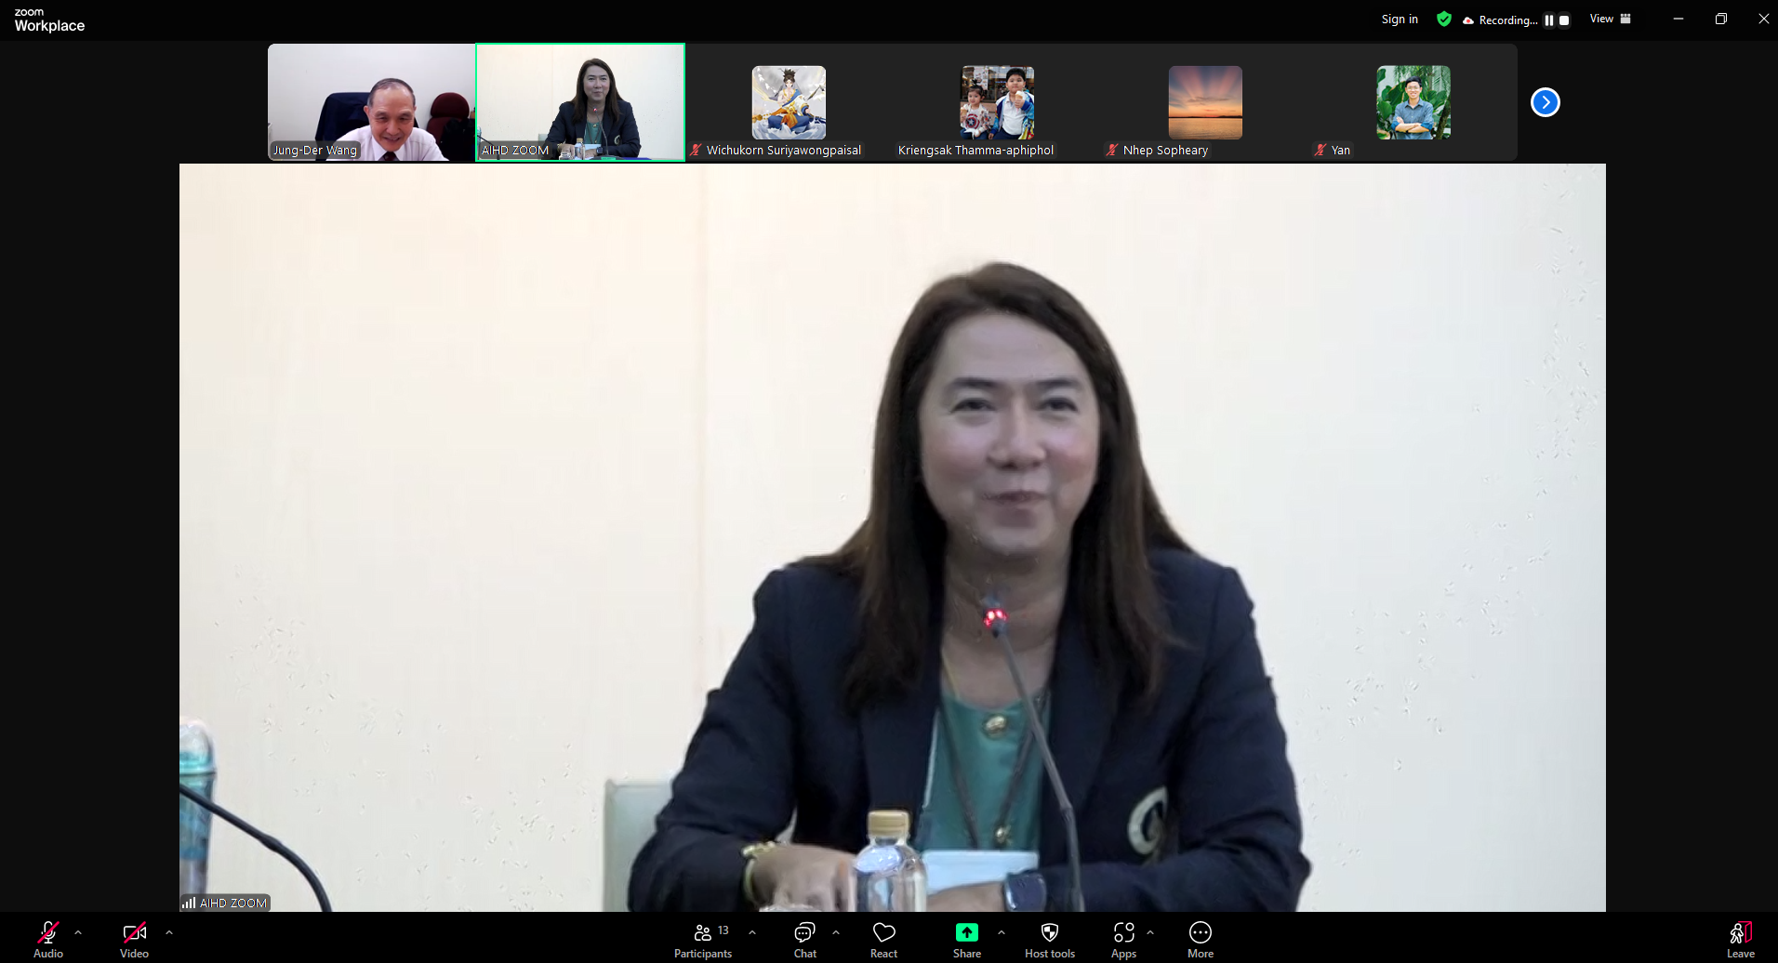Select Kriengsak Thamma-aphiphol avatar tile
Screen dimensions: 1778x963
click(x=997, y=102)
